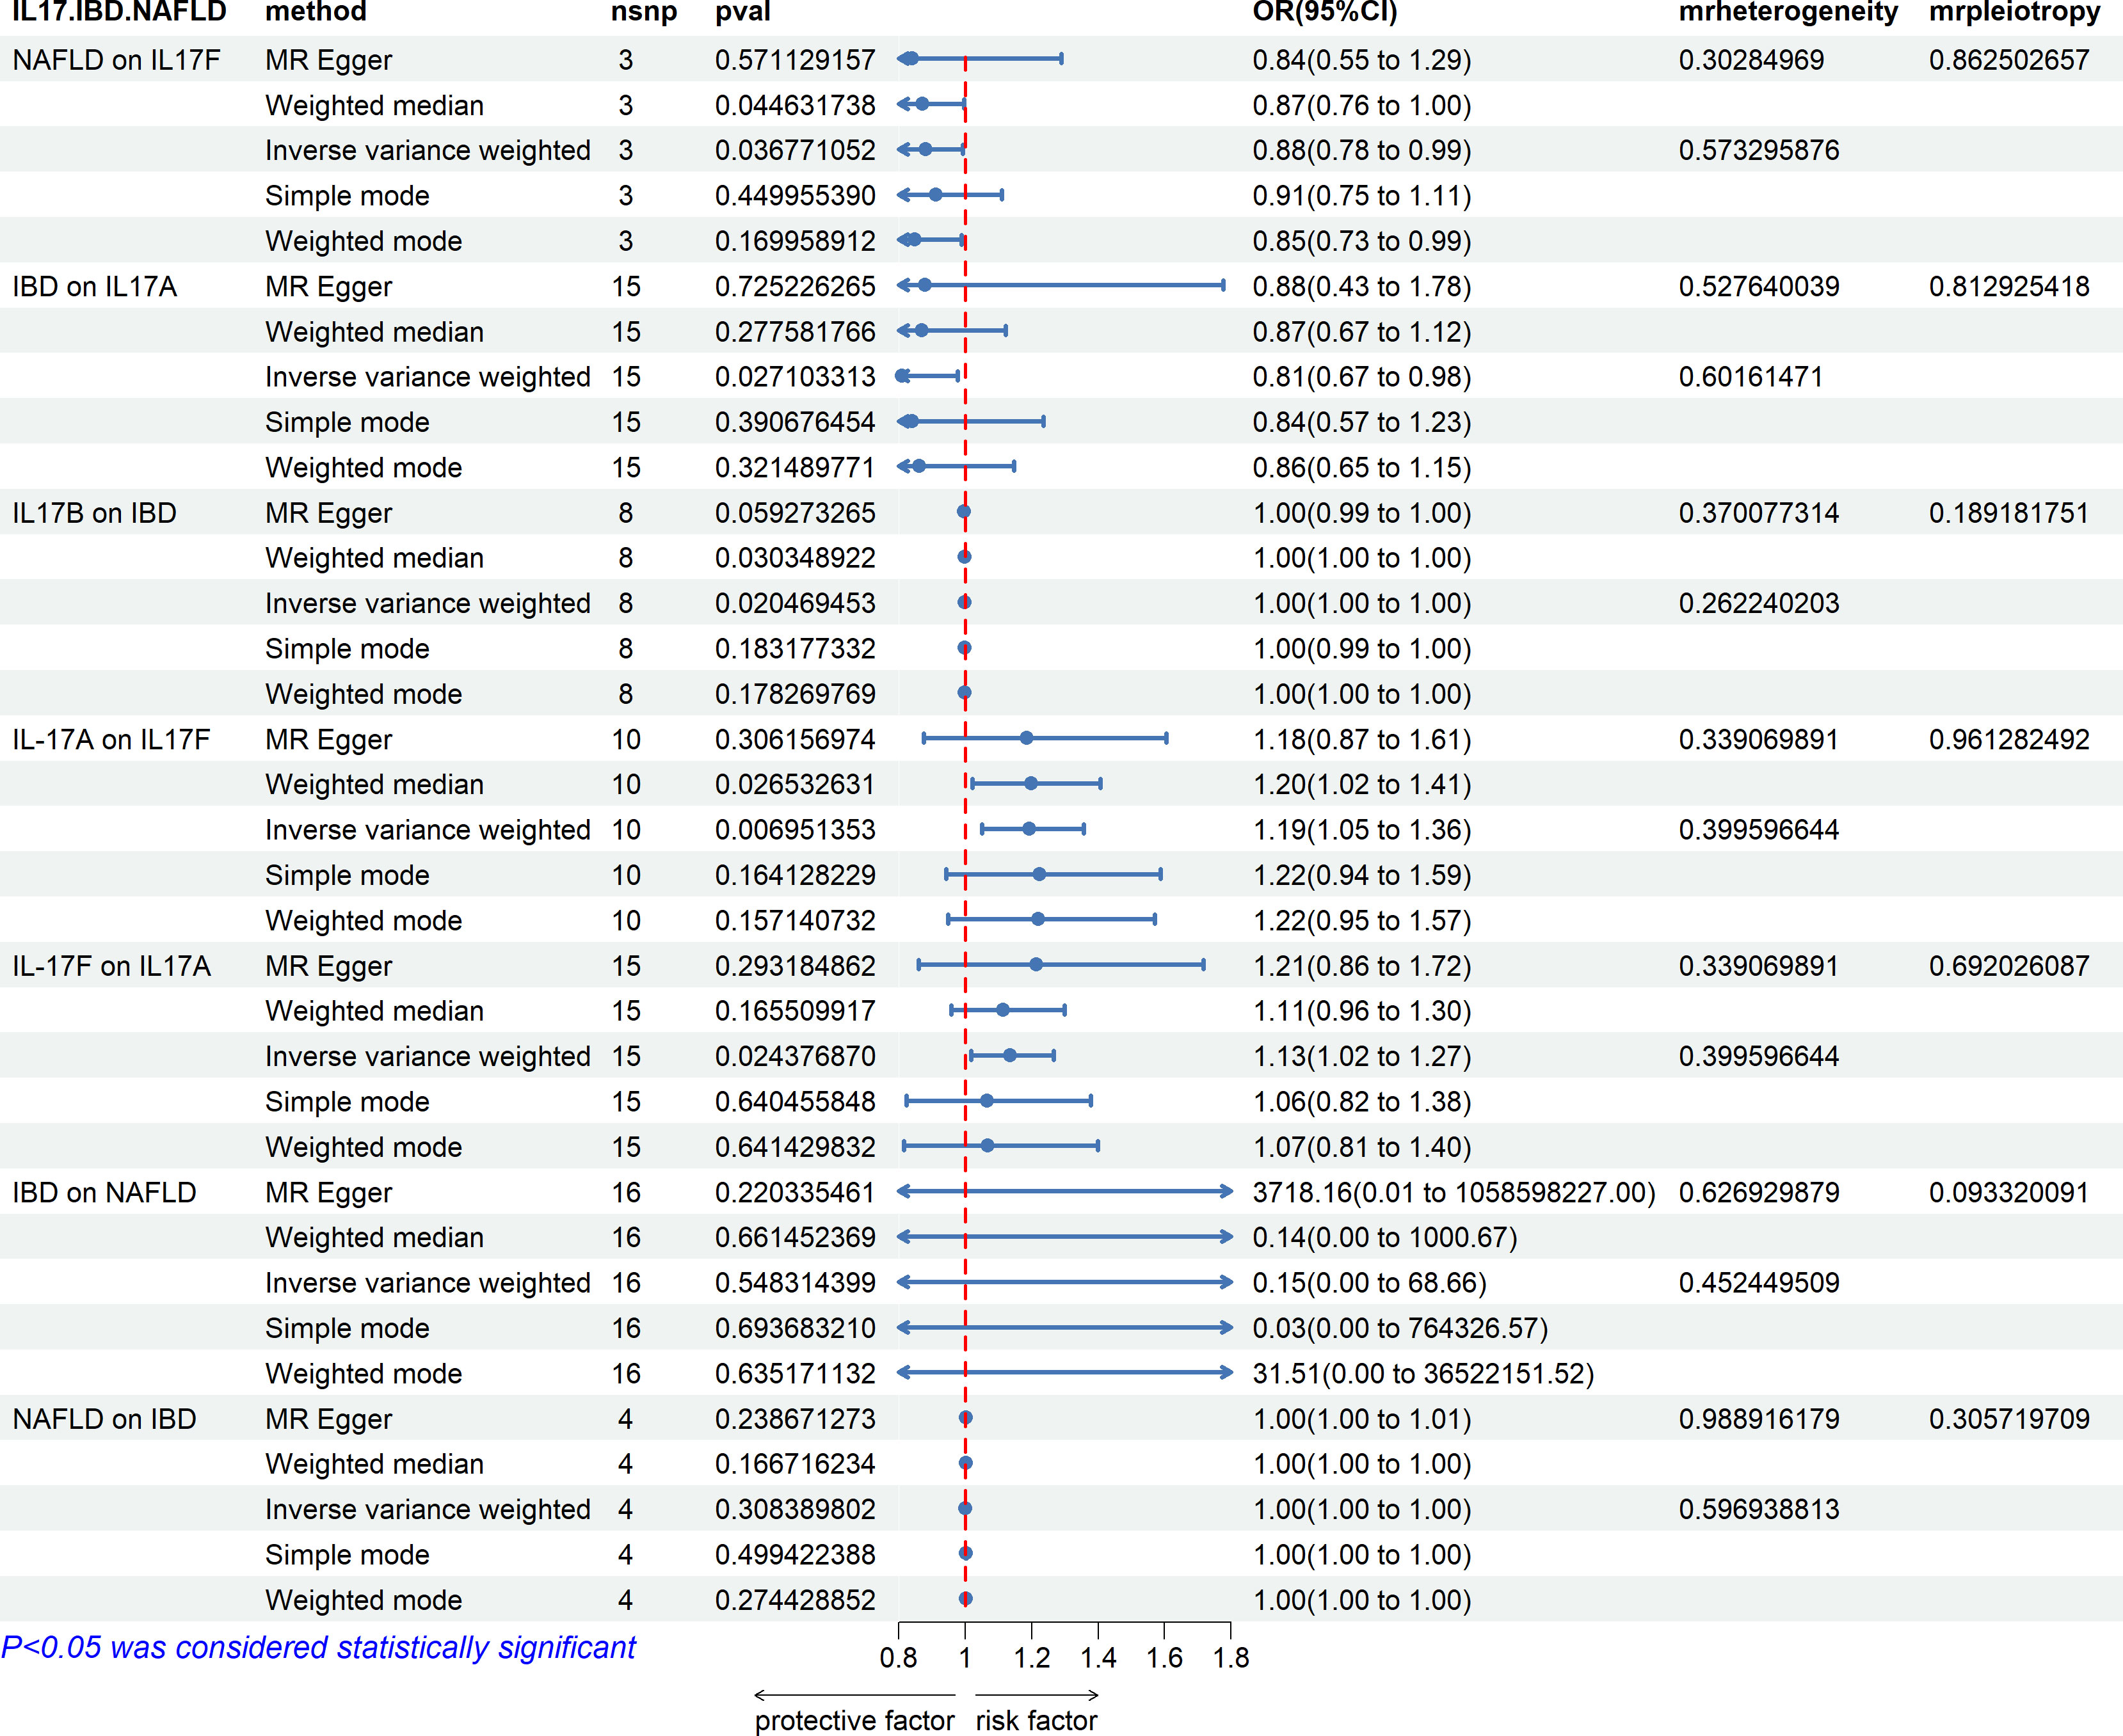The image size is (2123, 1736).
Task: Click odds ratio 0.15(0.00 to 68.66)
Action: click(x=1369, y=1283)
